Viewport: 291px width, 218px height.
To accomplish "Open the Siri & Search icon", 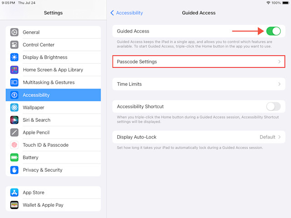I will (x=14, y=120).
